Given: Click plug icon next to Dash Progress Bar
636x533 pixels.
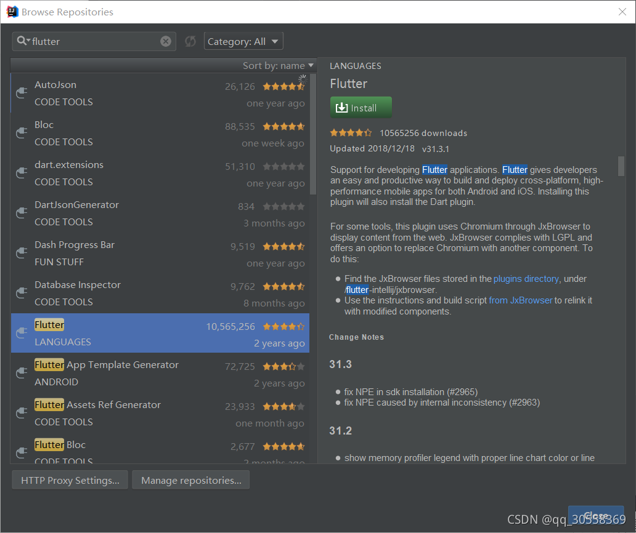Looking at the screenshot, I should (x=21, y=253).
